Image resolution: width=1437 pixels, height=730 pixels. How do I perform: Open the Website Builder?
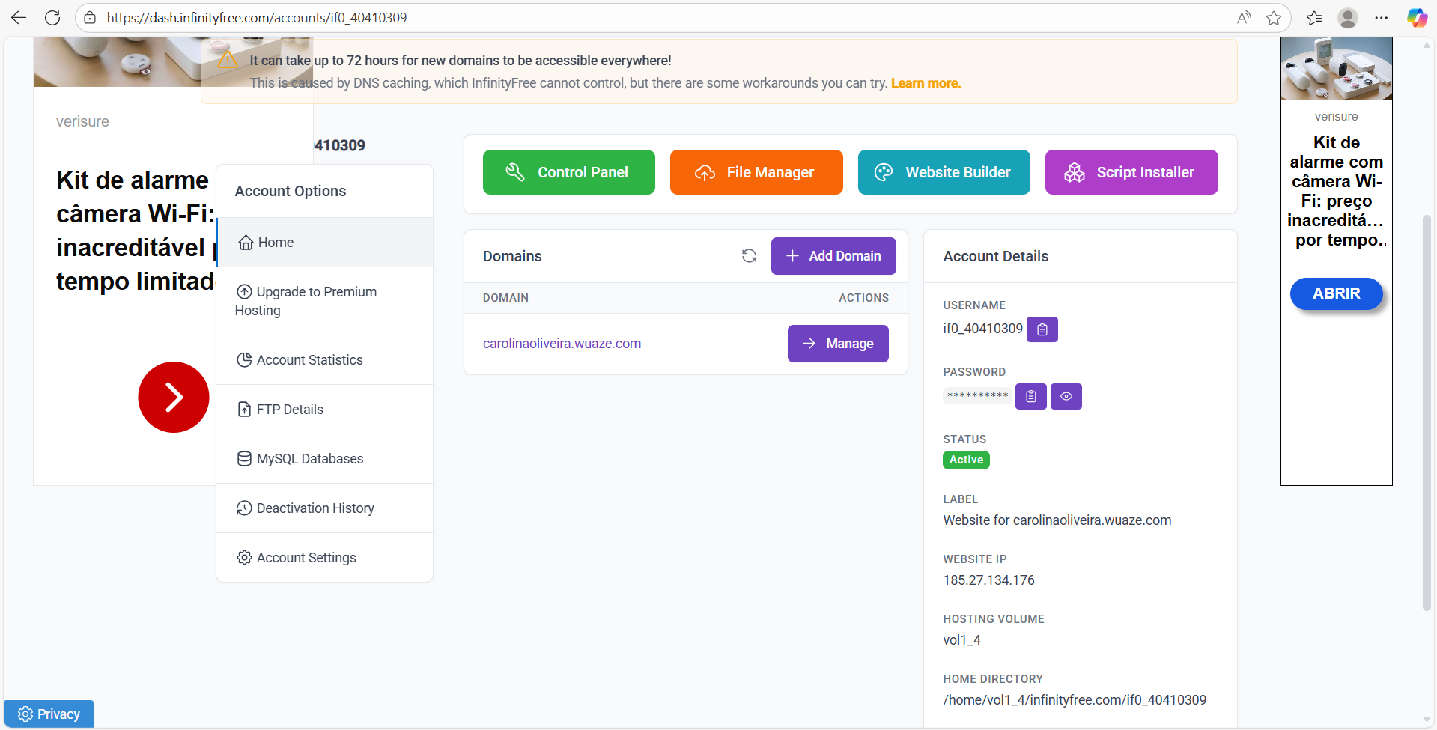pos(944,172)
